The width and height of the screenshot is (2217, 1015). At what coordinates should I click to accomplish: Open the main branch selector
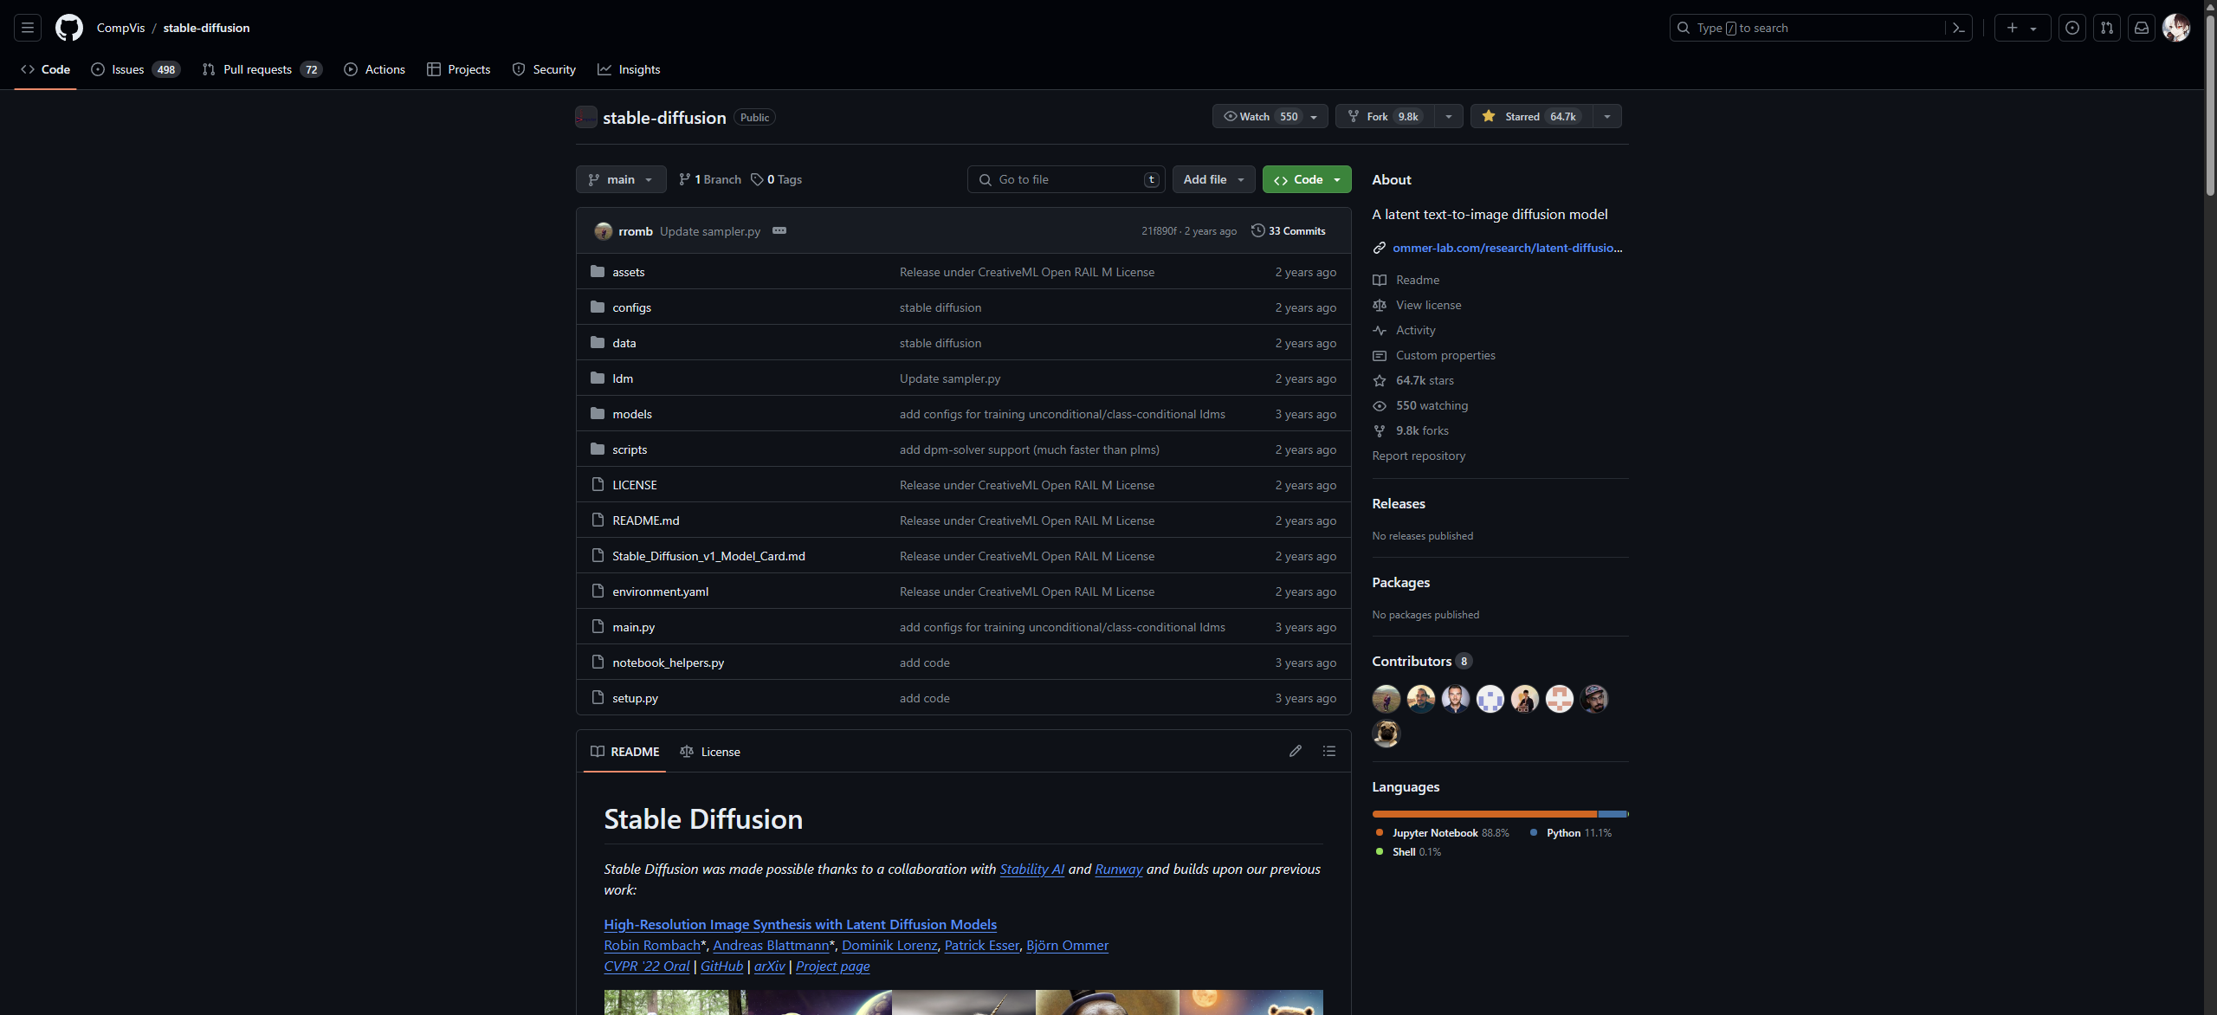[x=621, y=179]
